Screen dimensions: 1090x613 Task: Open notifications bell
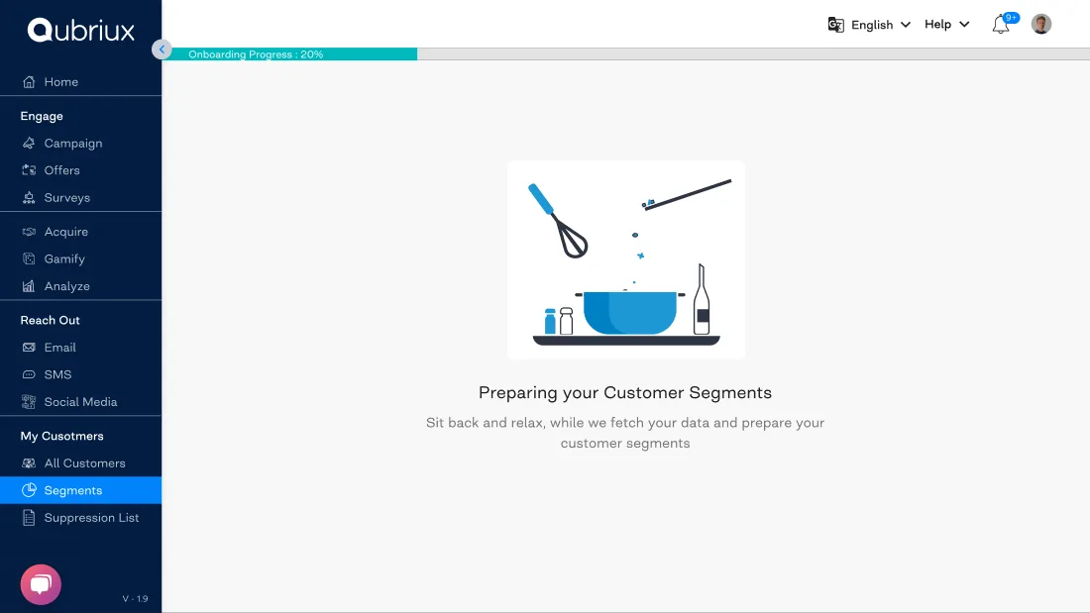point(1001,25)
